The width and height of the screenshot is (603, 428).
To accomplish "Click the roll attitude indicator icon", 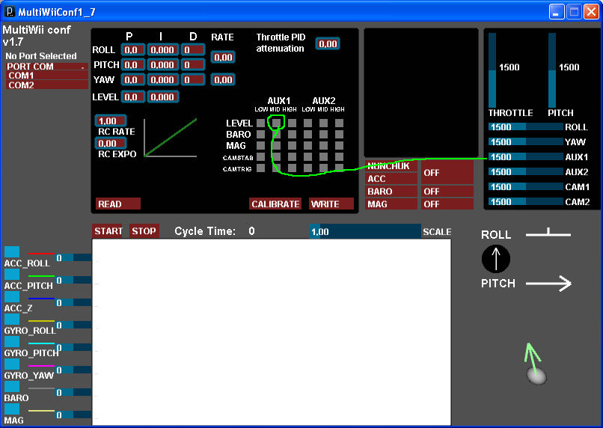I will (548, 232).
